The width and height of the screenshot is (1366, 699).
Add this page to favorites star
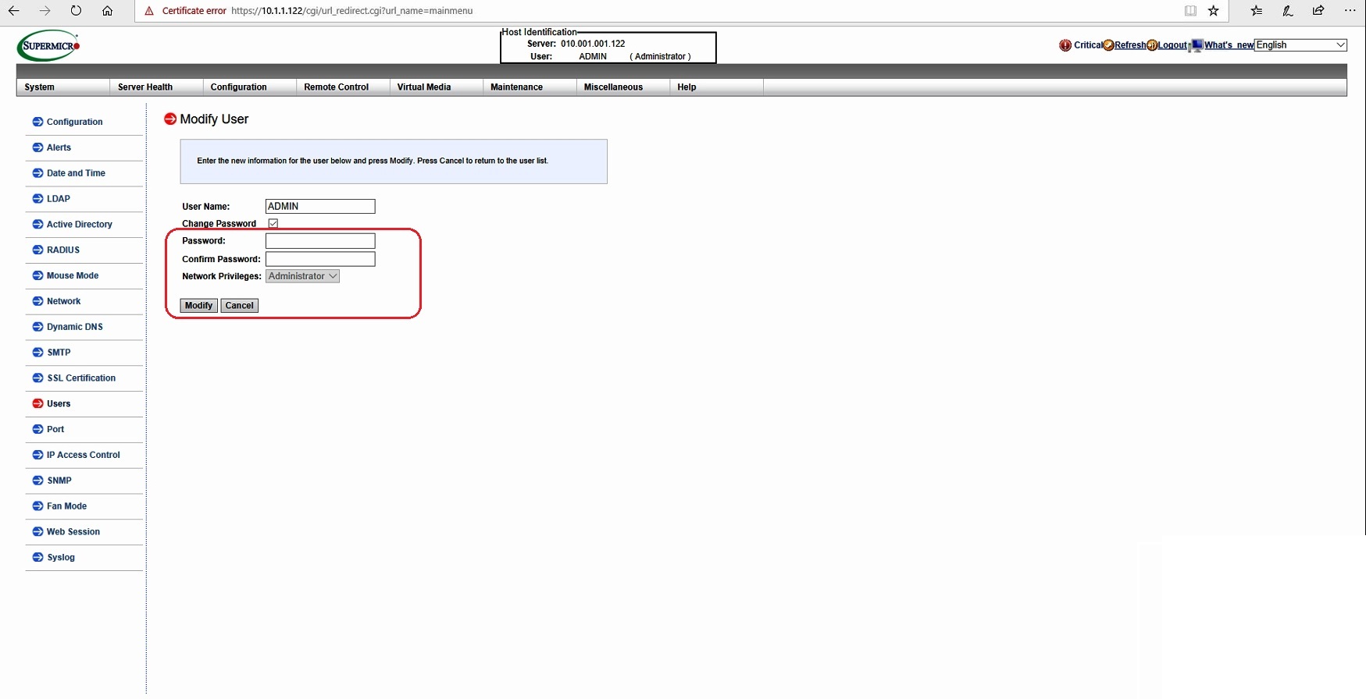pyautogui.click(x=1214, y=11)
